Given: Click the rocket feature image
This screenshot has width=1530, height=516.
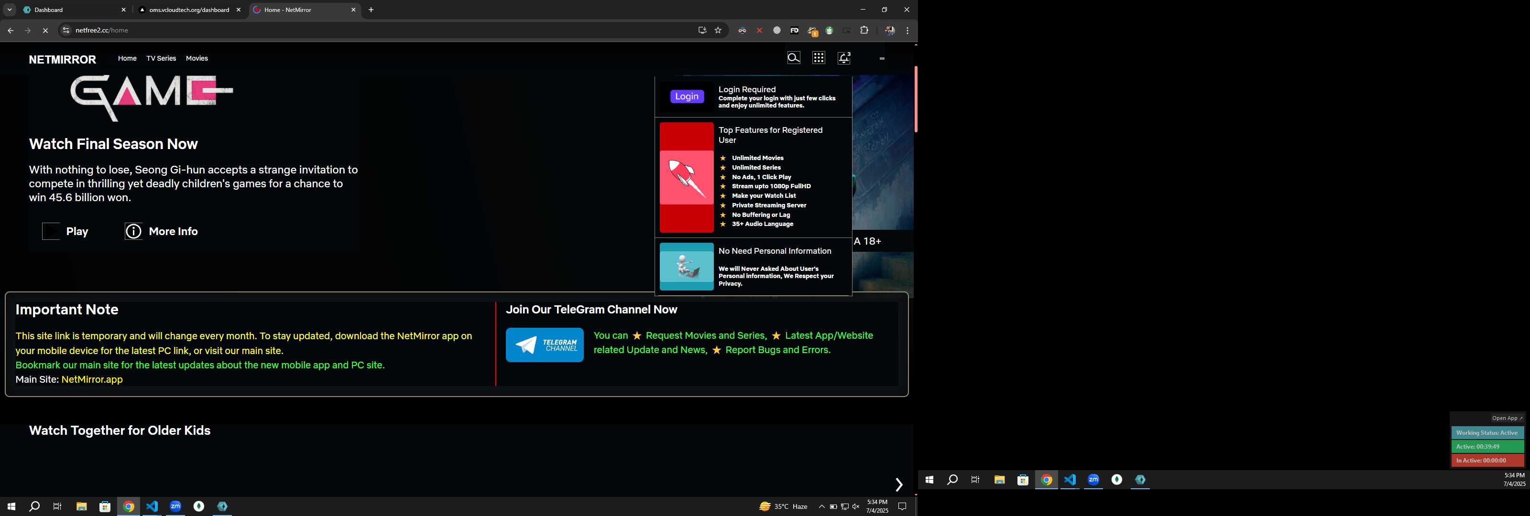Looking at the screenshot, I should [687, 178].
